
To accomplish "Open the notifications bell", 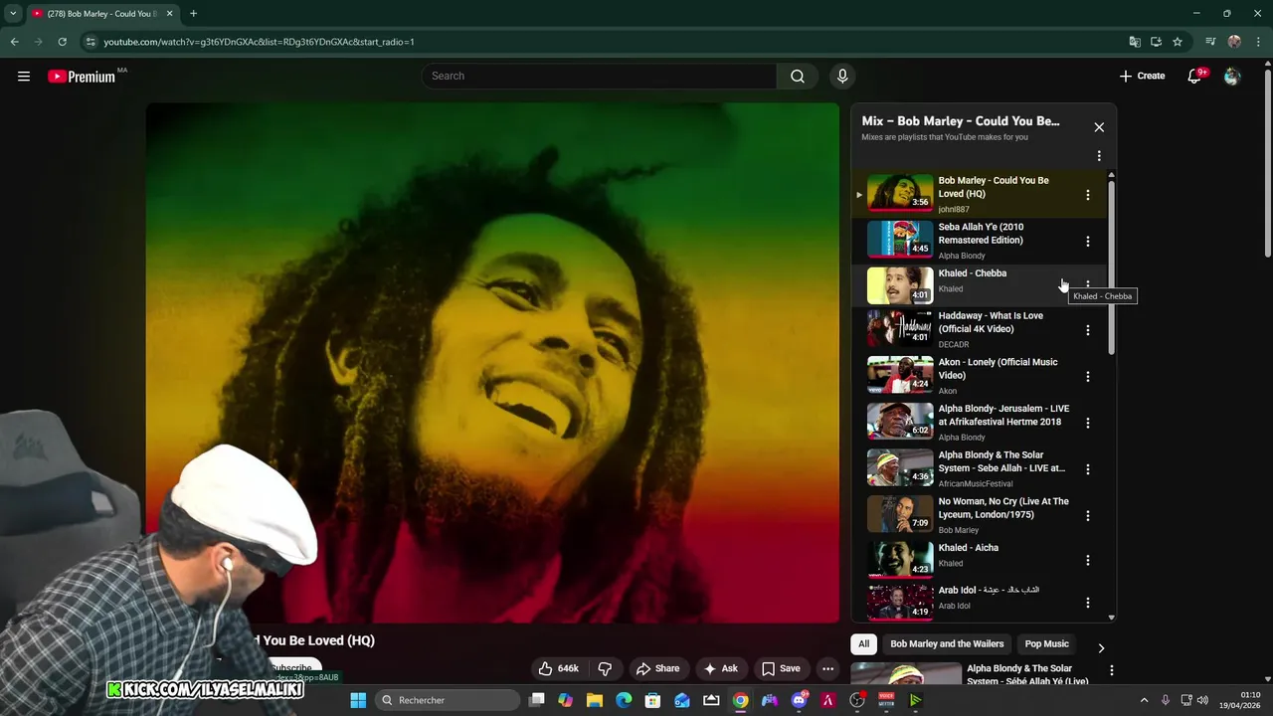I will [1195, 76].
